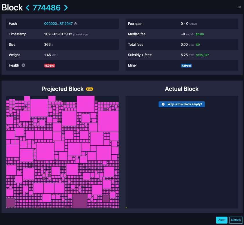
Task: Select the Size value 366 B
Action: (49, 45)
